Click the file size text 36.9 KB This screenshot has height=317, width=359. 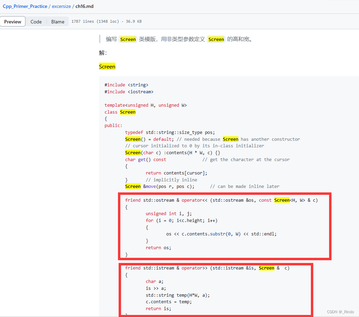coord(134,21)
